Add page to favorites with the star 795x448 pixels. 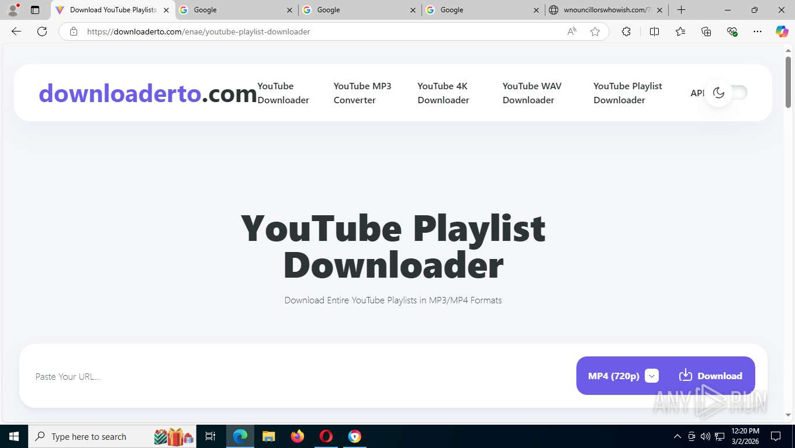tap(595, 32)
